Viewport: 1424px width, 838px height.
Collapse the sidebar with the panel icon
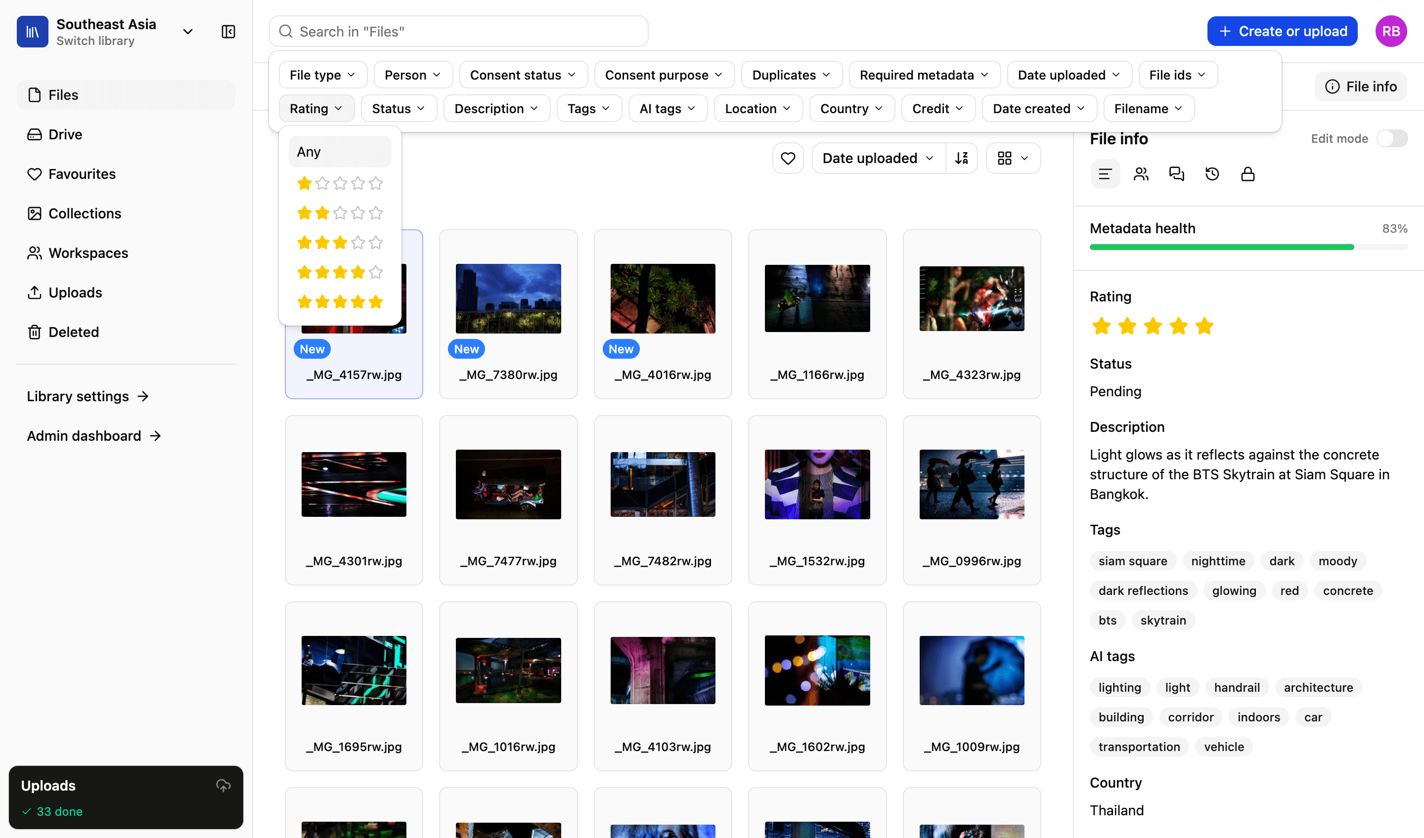pos(228,32)
